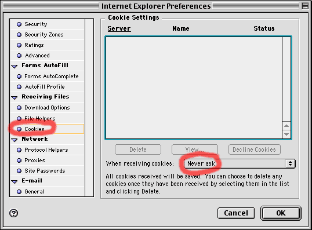Select File Helpers in the list
Image resolution: width=312 pixels, height=230 pixels.
click(48, 119)
